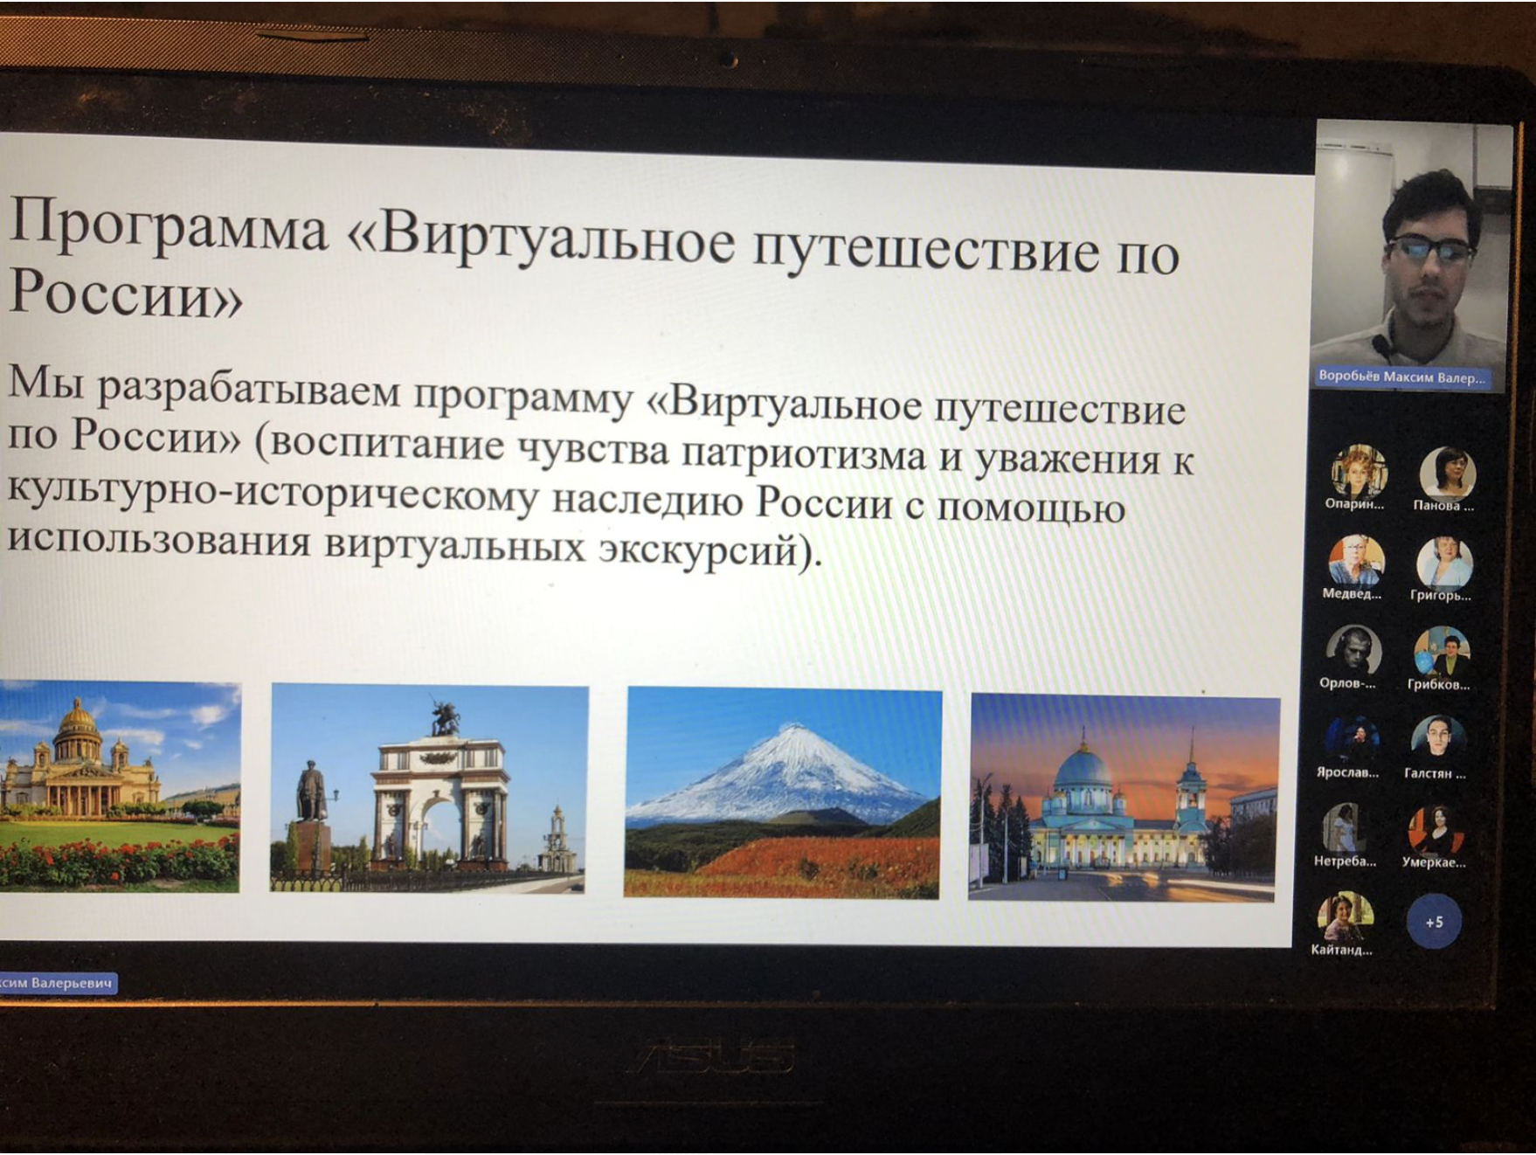Open the full participant list via +5 button
The width and height of the screenshot is (1536, 1155).
click(1436, 921)
